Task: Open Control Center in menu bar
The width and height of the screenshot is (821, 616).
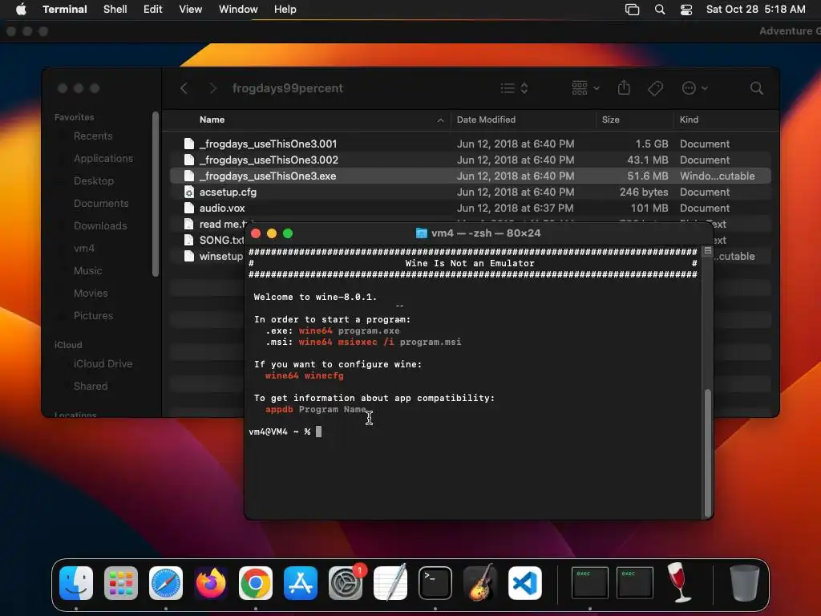Action: pyautogui.click(x=686, y=10)
